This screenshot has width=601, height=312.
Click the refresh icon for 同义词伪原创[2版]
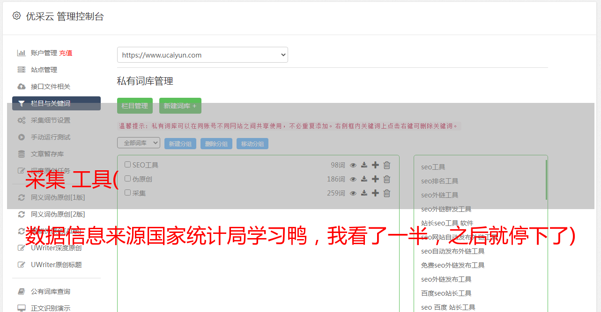click(x=22, y=214)
